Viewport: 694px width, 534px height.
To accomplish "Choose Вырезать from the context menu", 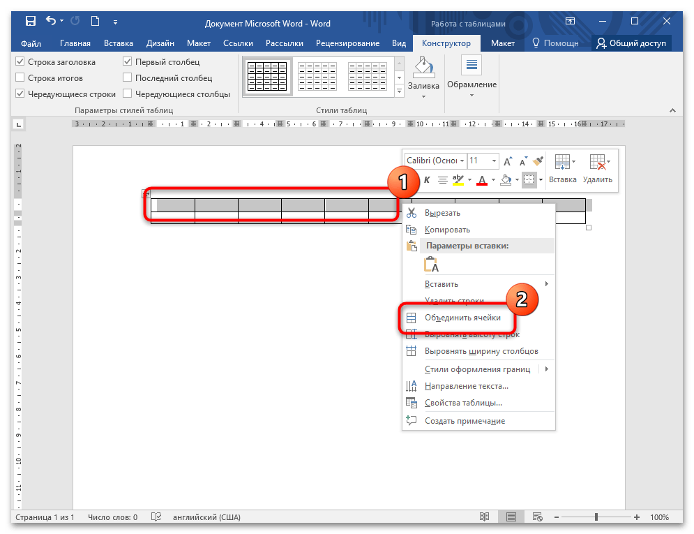I will (x=478, y=213).
